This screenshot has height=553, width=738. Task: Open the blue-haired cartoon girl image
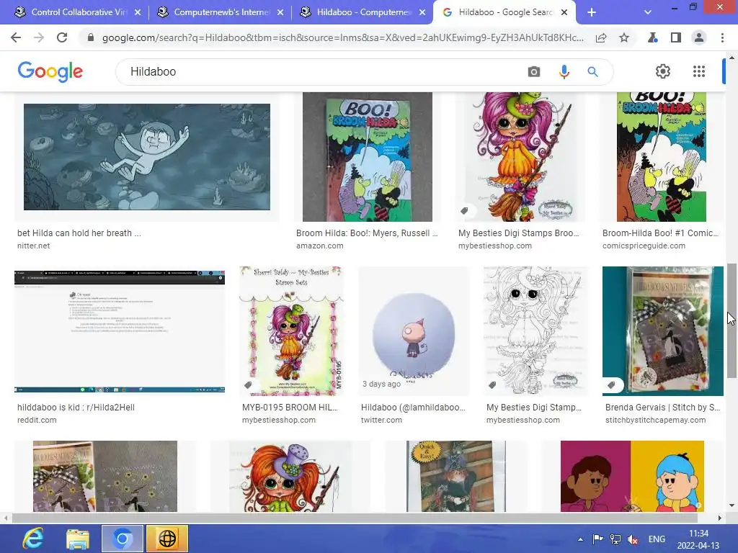pyautogui.click(x=632, y=476)
